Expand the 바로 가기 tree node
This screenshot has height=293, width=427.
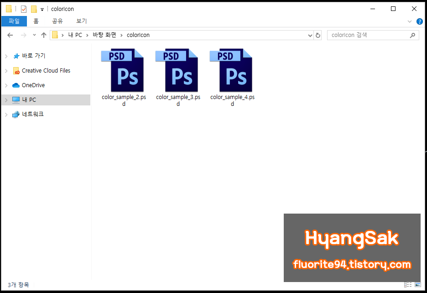(6, 56)
